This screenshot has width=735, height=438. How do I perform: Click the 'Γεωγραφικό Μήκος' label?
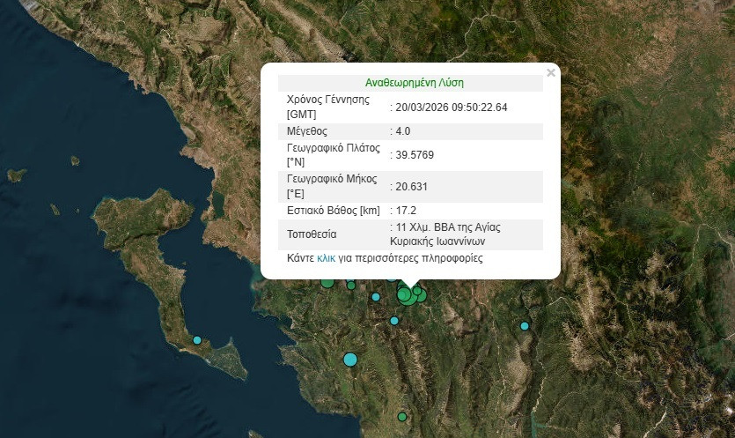click(x=332, y=179)
